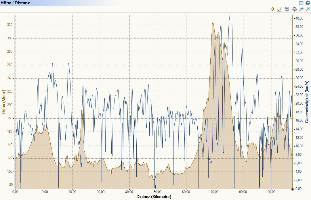Open the chart settings graph icon
This screenshot has width=311, height=200.
[x=279, y=9]
